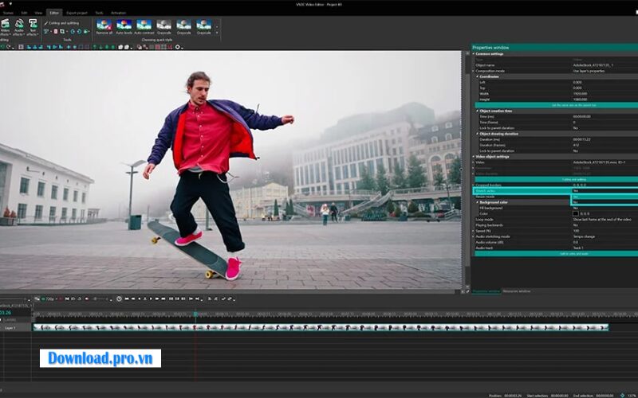
Task: Apply the Remove all quick style
Action: click(104, 27)
